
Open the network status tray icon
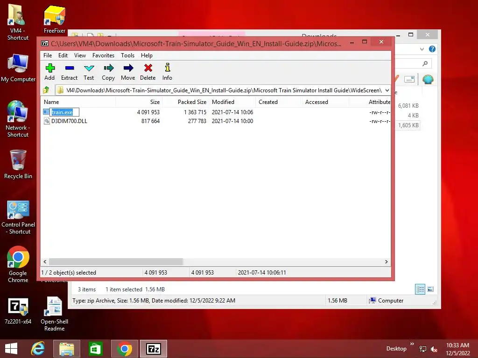point(423,349)
